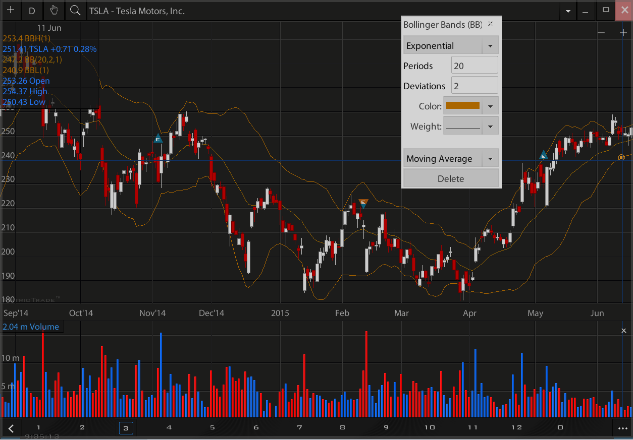
Task: Go back using left chevron arrow
Action: (11, 428)
